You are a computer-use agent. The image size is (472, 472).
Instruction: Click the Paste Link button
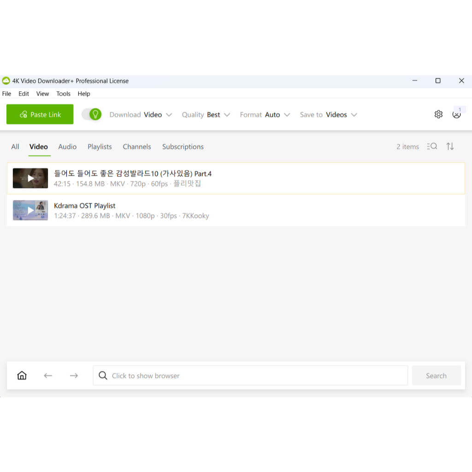point(40,114)
